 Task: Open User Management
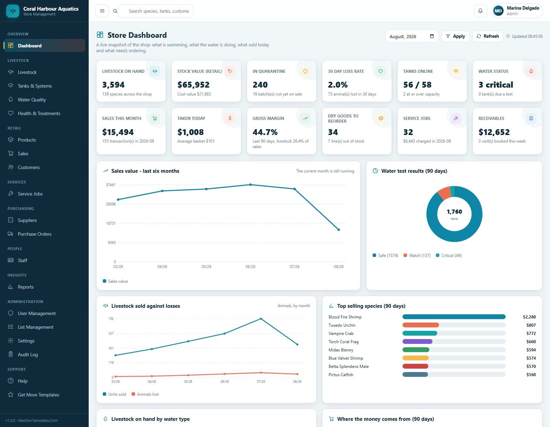[44, 313]
